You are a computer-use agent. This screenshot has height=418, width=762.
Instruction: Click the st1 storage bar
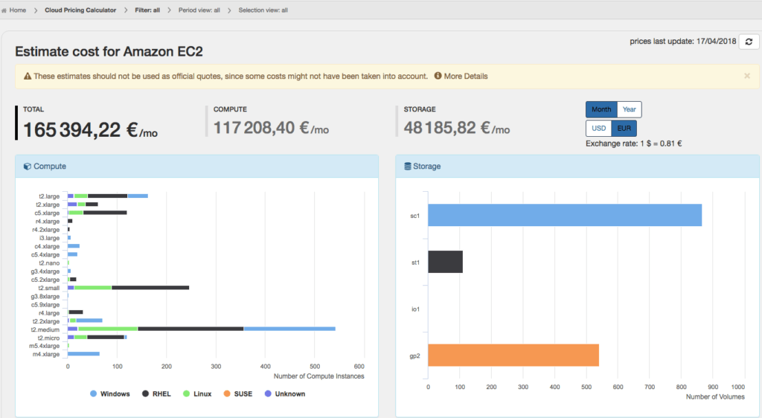445,262
